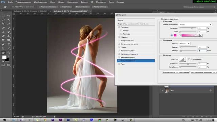Select the Quick Selection tool
The image size is (217, 122).
tap(9, 20)
